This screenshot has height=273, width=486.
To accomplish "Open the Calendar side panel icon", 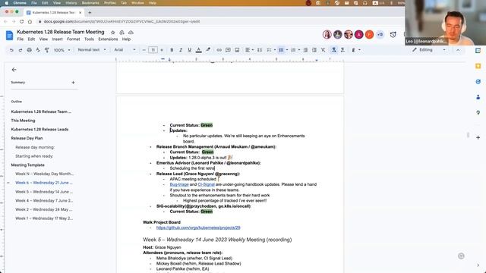I will coord(478,51).
